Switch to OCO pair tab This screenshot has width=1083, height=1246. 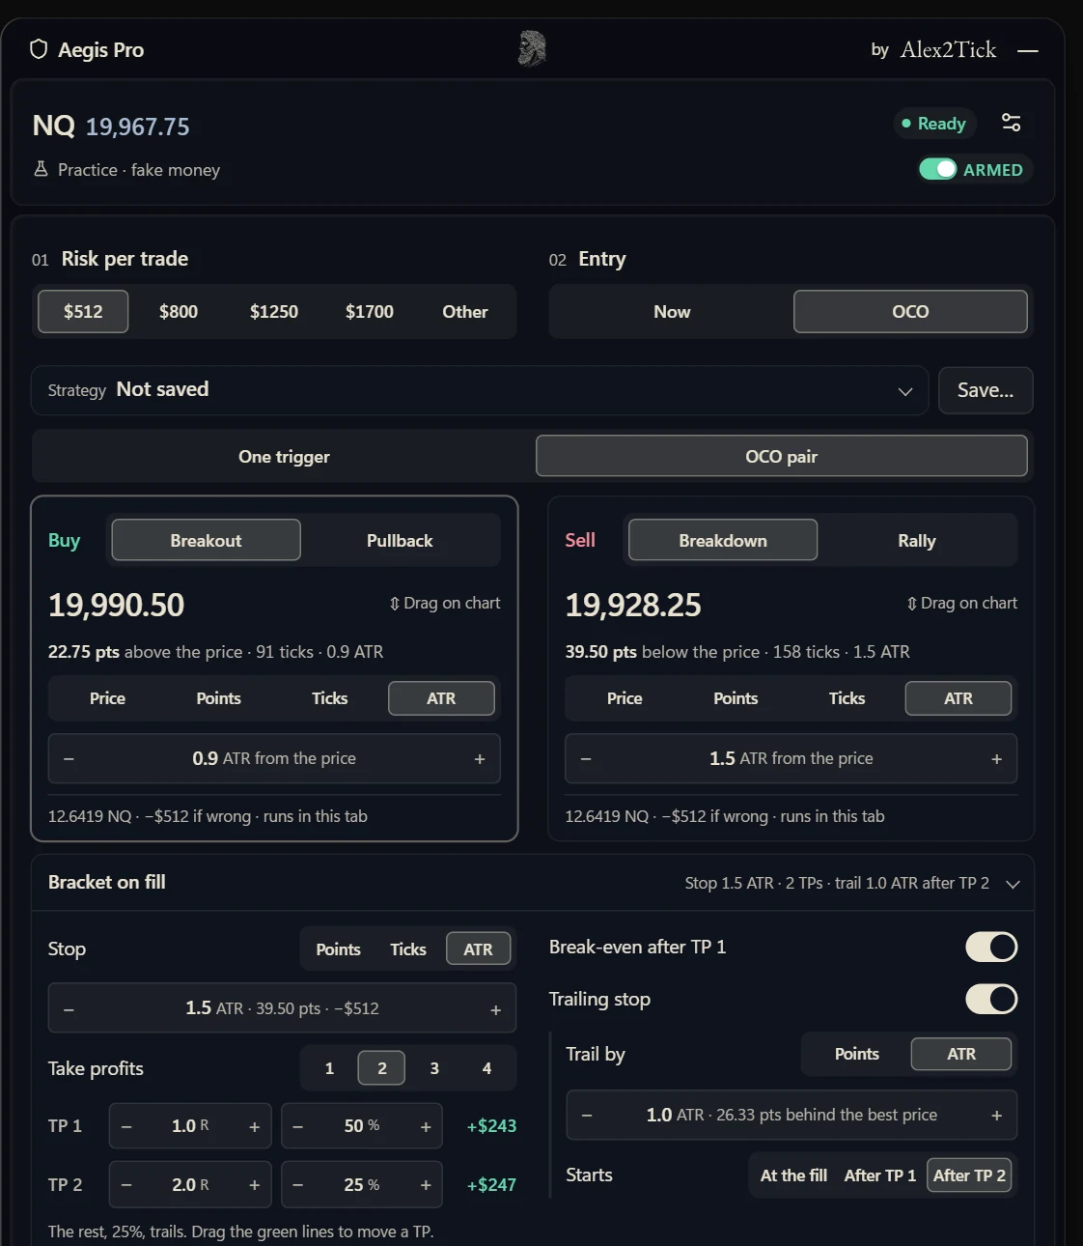[x=782, y=456]
